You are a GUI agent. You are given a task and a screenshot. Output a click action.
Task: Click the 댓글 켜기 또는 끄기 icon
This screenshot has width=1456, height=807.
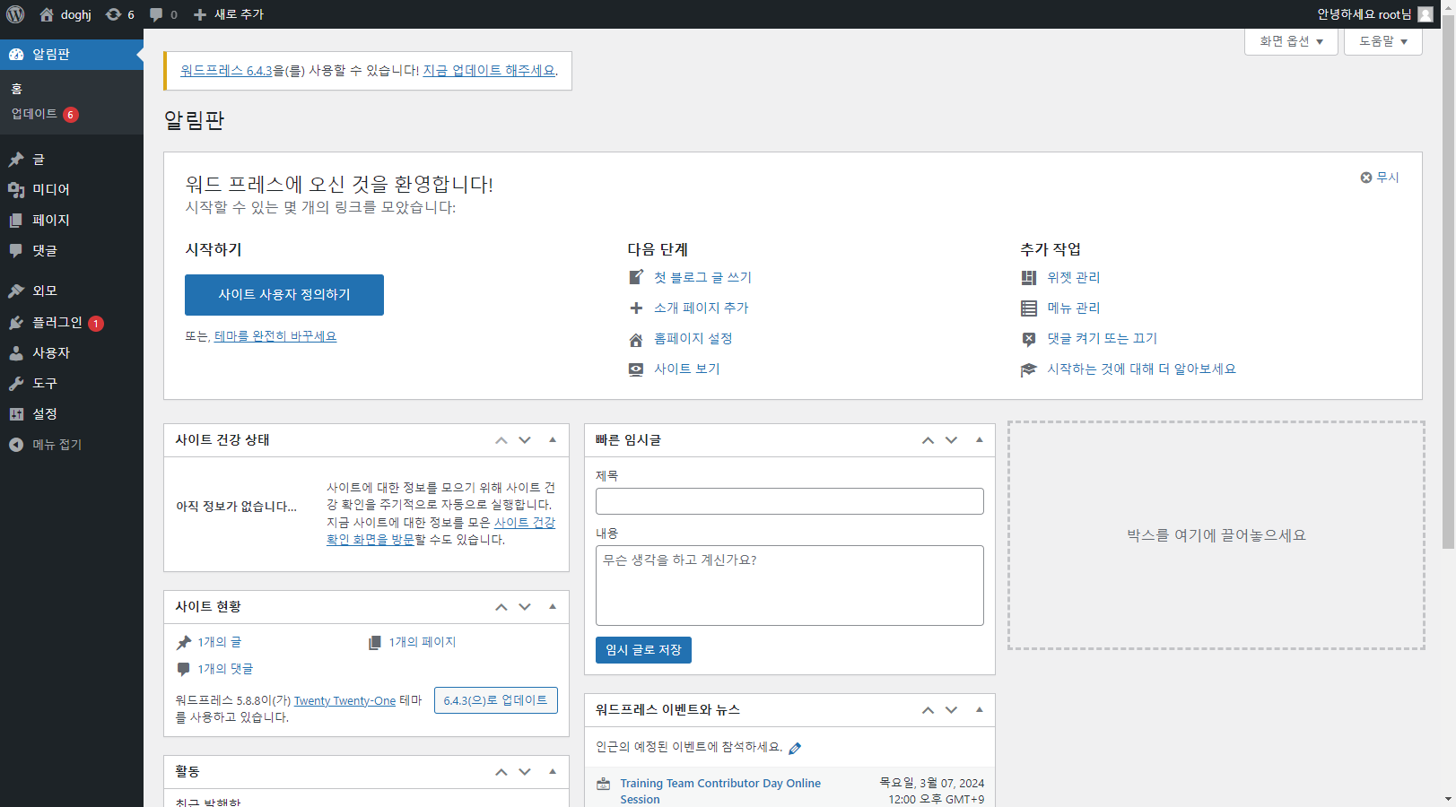pos(1029,340)
